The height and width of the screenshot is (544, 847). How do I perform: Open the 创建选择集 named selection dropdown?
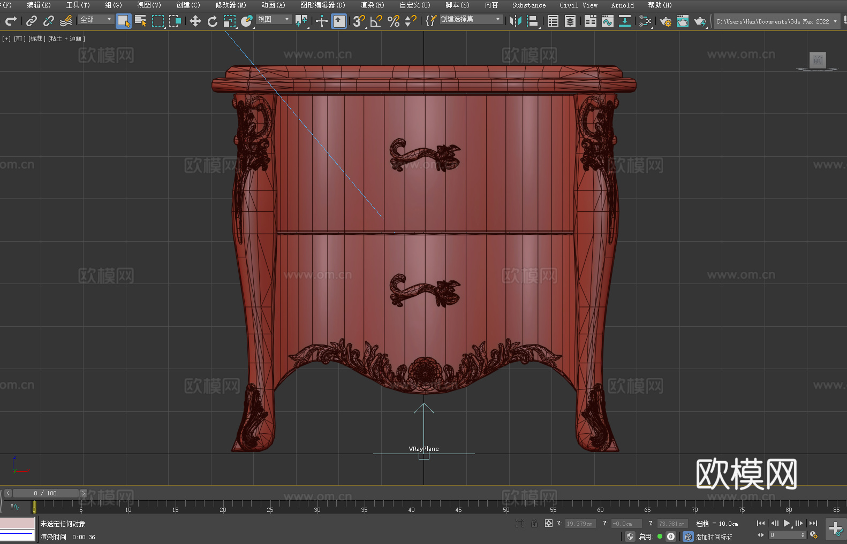[471, 19]
